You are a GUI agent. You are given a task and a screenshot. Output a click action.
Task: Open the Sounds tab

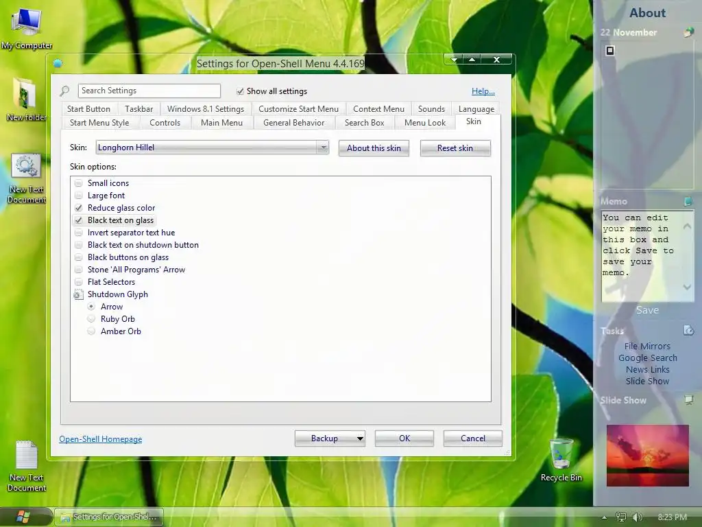(x=432, y=109)
